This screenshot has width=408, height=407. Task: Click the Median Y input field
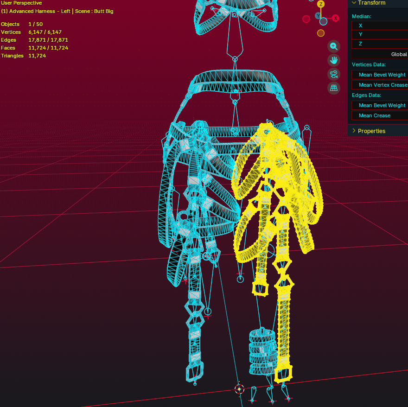380,34
